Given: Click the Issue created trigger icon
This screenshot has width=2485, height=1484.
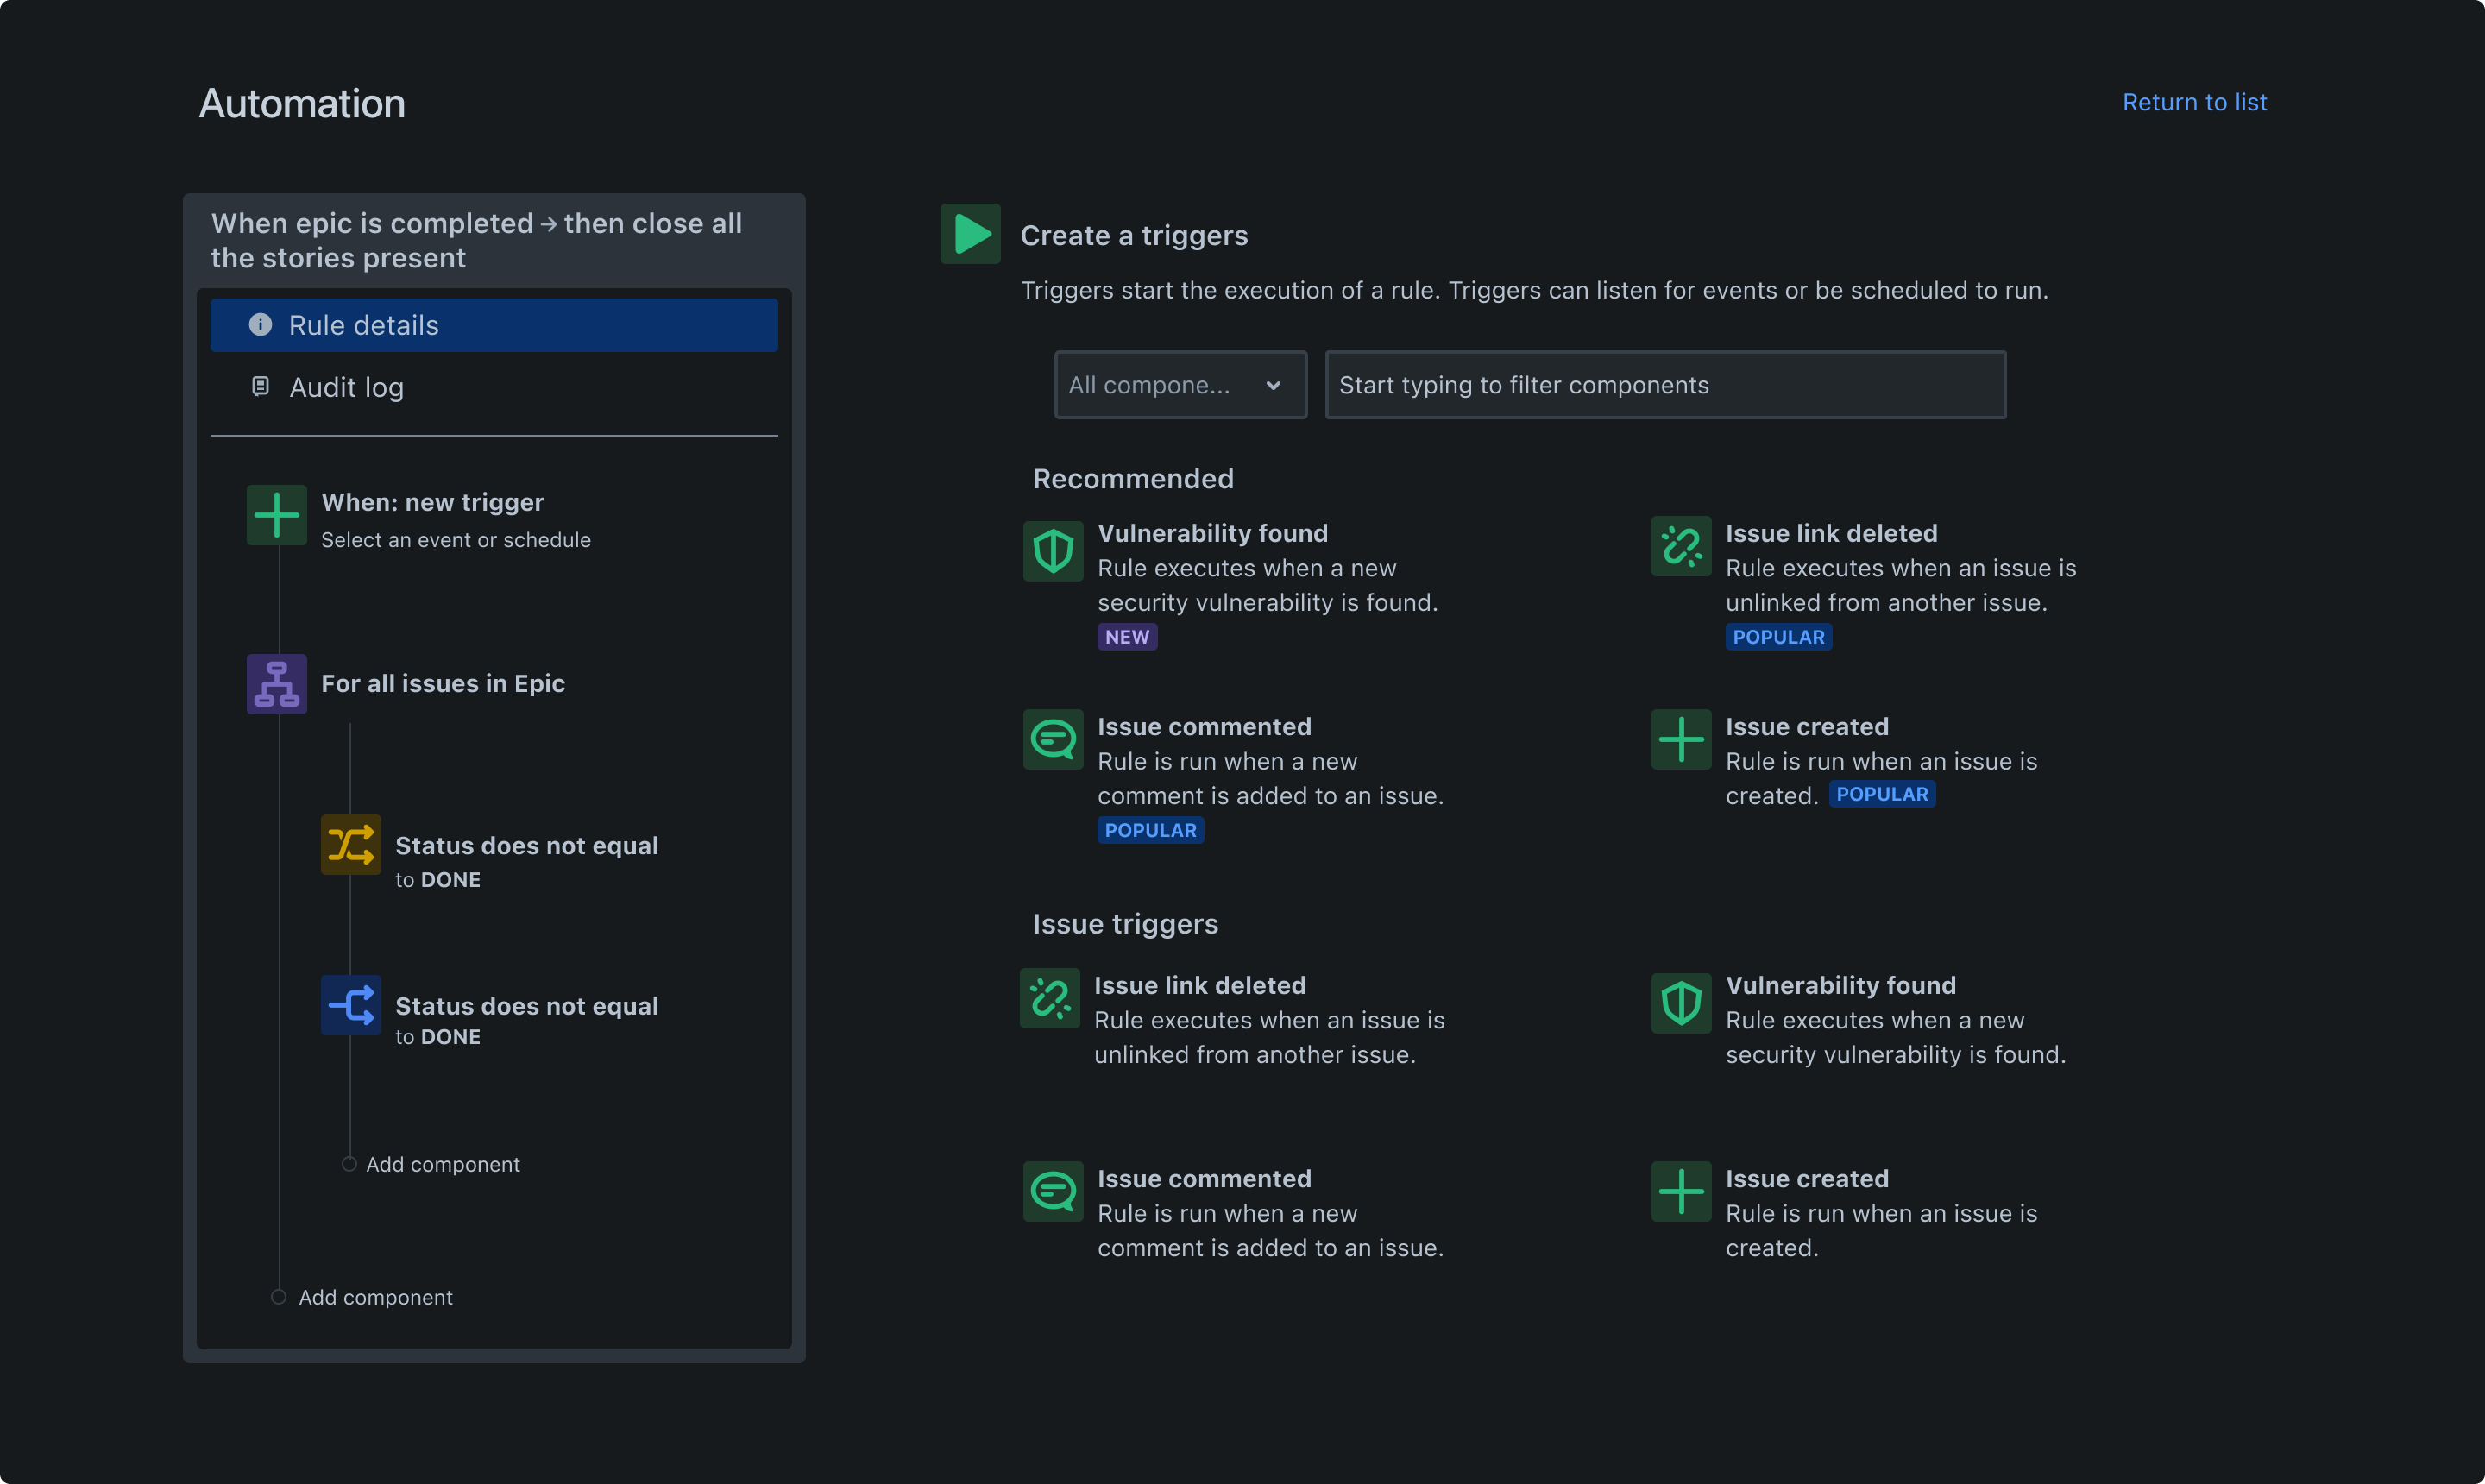Looking at the screenshot, I should coord(1680,739).
